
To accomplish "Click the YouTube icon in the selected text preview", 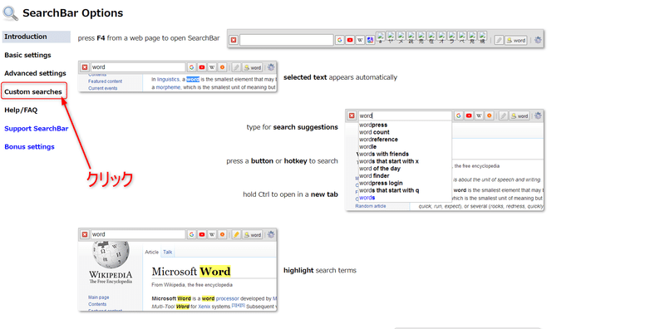I will [x=202, y=67].
